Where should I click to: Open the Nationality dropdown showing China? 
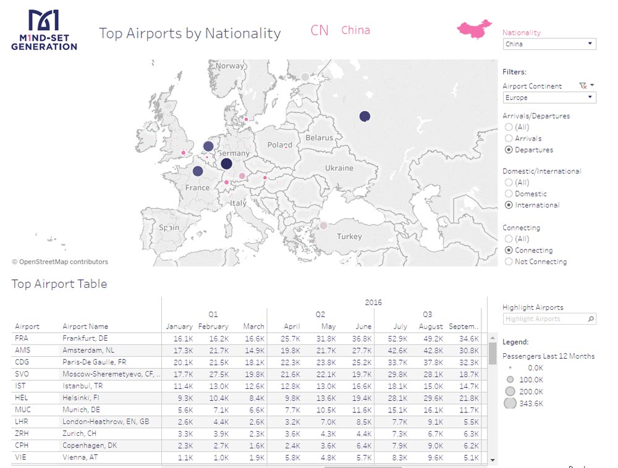[548, 44]
